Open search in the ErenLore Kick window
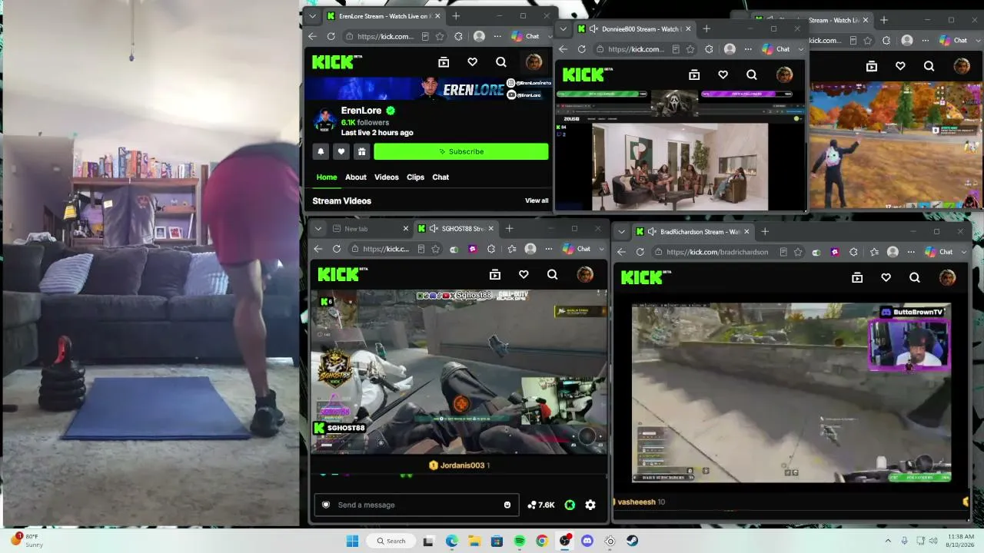The height and width of the screenshot is (553, 984). tap(501, 62)
